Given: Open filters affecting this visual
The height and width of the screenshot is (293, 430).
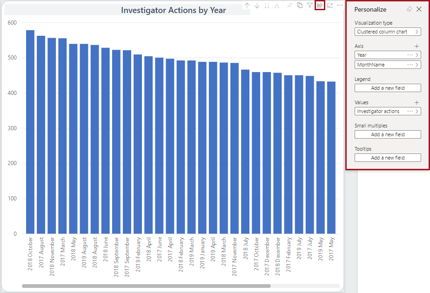Looking at the screenshot, I should (310, 6).
